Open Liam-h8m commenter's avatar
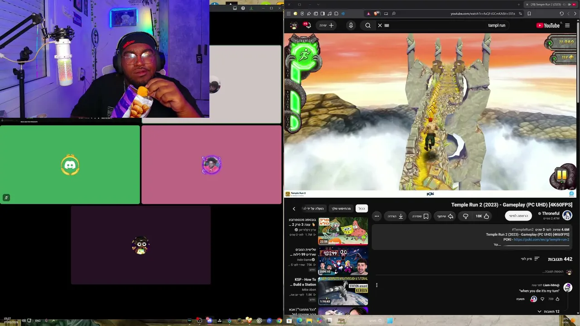This screenshot has width=580, height=326. click(x=568, y=288)
